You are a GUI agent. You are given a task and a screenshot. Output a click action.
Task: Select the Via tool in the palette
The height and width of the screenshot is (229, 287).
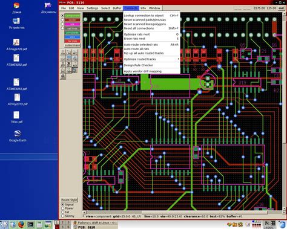[63, 53]
